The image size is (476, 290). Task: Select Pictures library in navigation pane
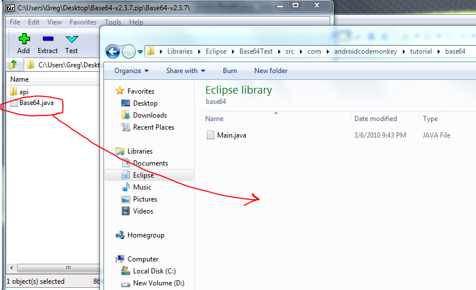pyautogui.click(x=145, y=199)
